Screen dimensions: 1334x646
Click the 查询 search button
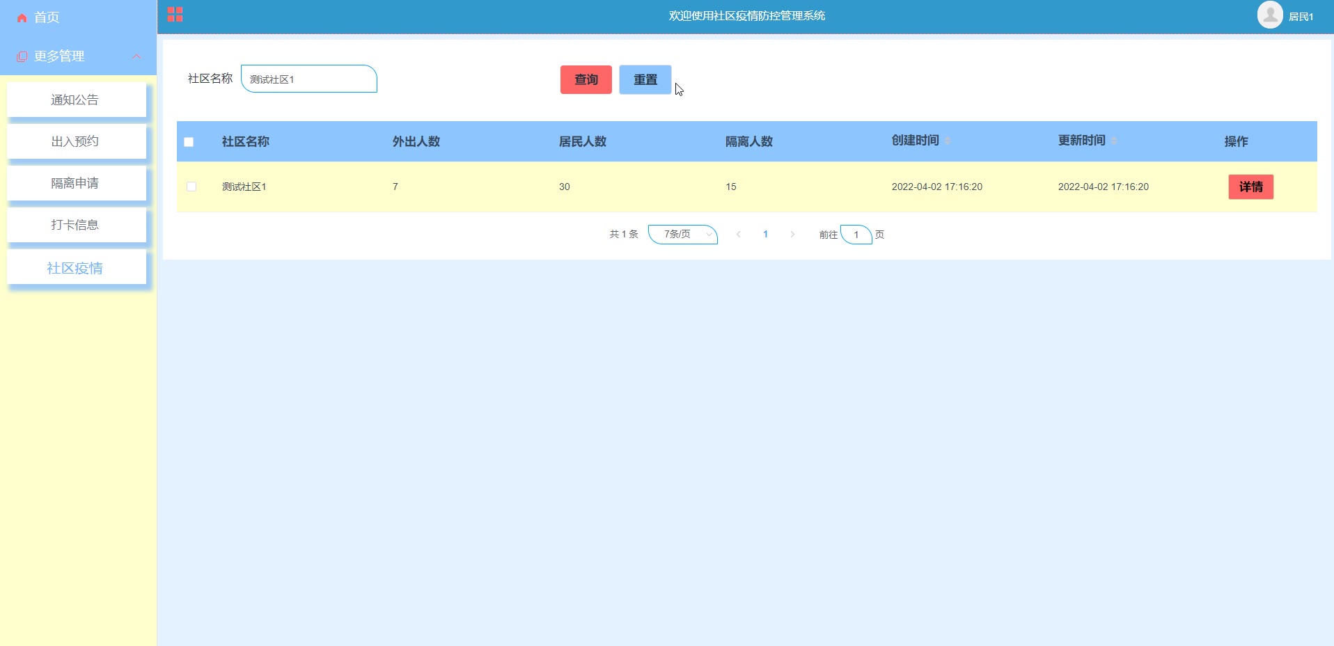(586, 80)
